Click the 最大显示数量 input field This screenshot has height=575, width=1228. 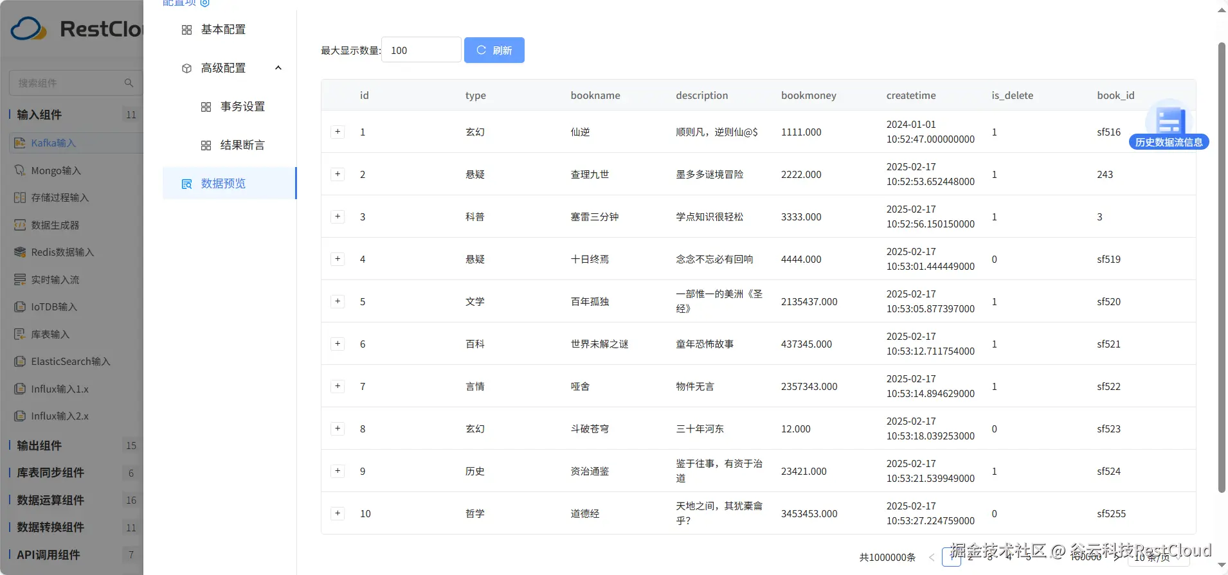click(x=420, y=50)
